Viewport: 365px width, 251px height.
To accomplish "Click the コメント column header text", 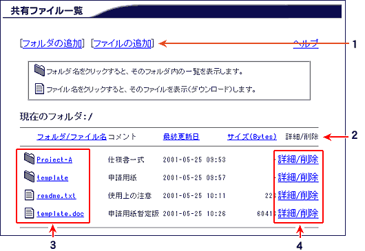I will pos(122,137).
